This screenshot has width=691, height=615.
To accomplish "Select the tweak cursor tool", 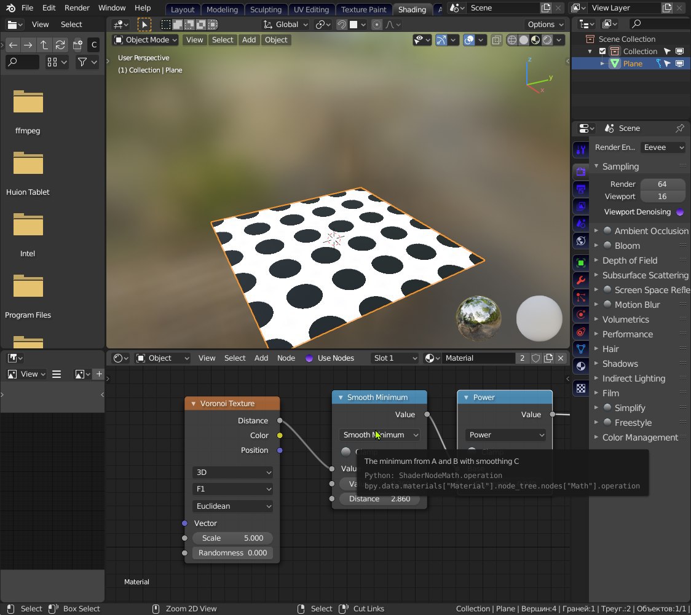I will coord(144,25).
